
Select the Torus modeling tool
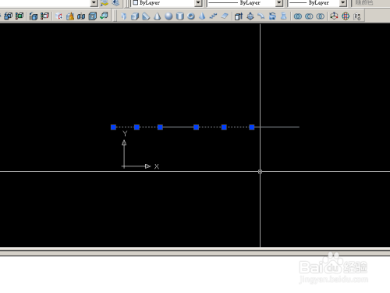coord(191,16)
